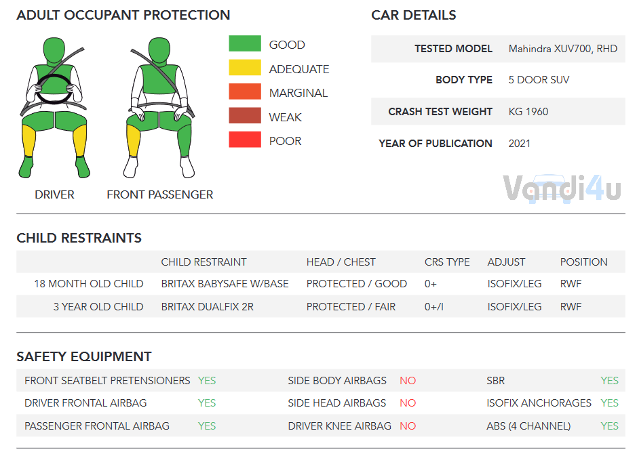Click the orange MARGINAL color swatch
This screenshot has height=454, width=637.
(x=245, y=91)
